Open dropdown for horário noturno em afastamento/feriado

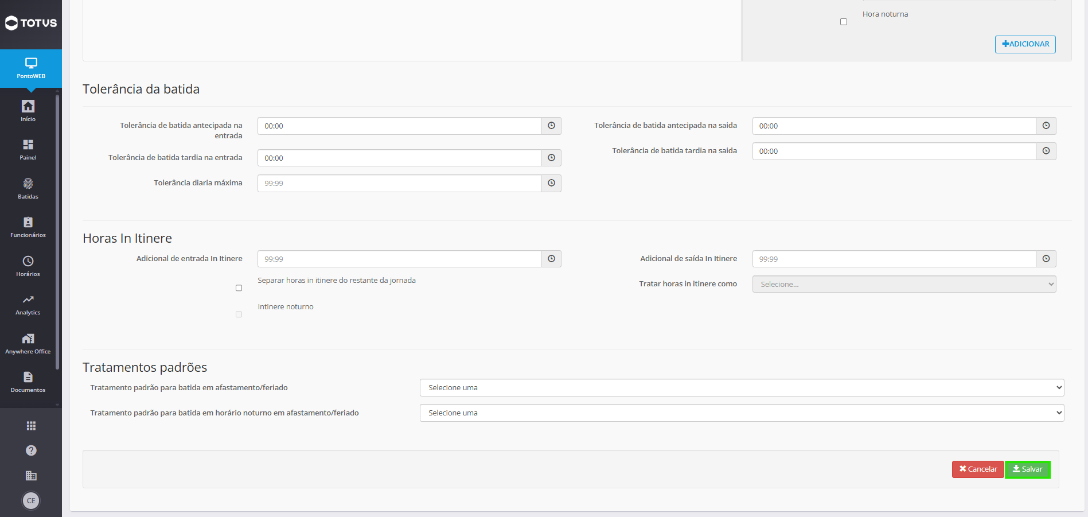742,413
